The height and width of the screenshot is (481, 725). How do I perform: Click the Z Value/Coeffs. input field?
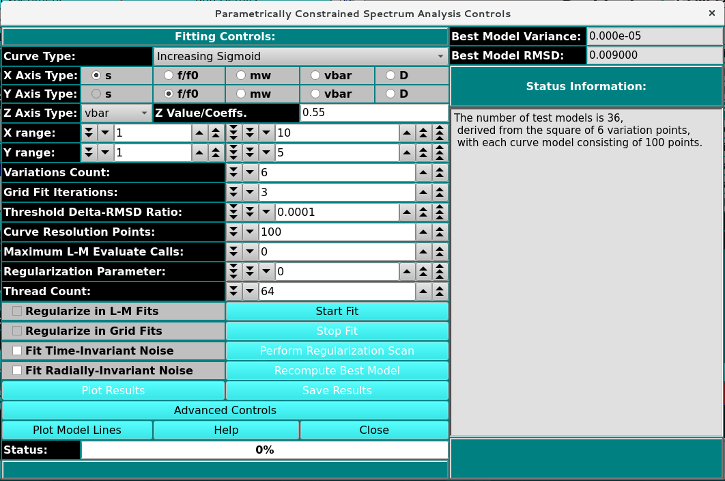click(373, 113)
